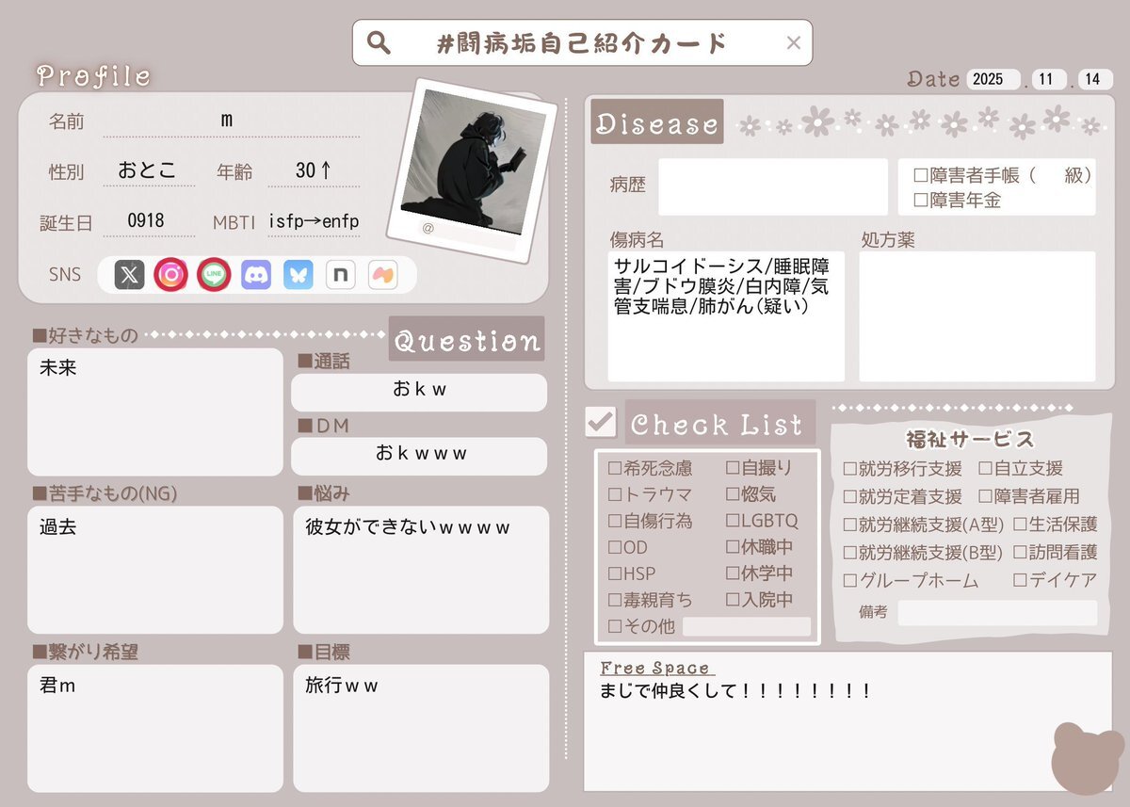Check the 希死念慮 checkbox
Screen dimensions: 1130x807
click(615, 468)
